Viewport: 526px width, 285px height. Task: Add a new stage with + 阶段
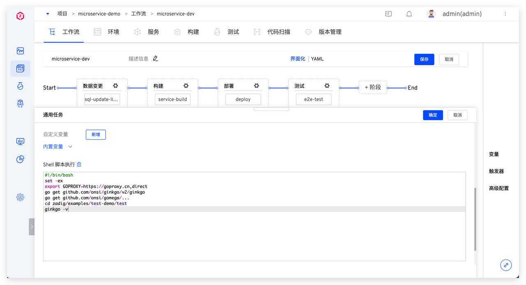[373, 87]
